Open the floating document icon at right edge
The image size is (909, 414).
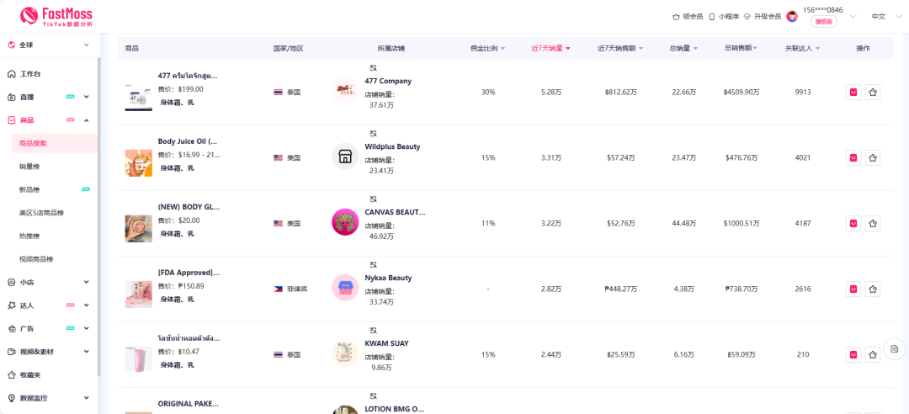[x=894, y=348]
